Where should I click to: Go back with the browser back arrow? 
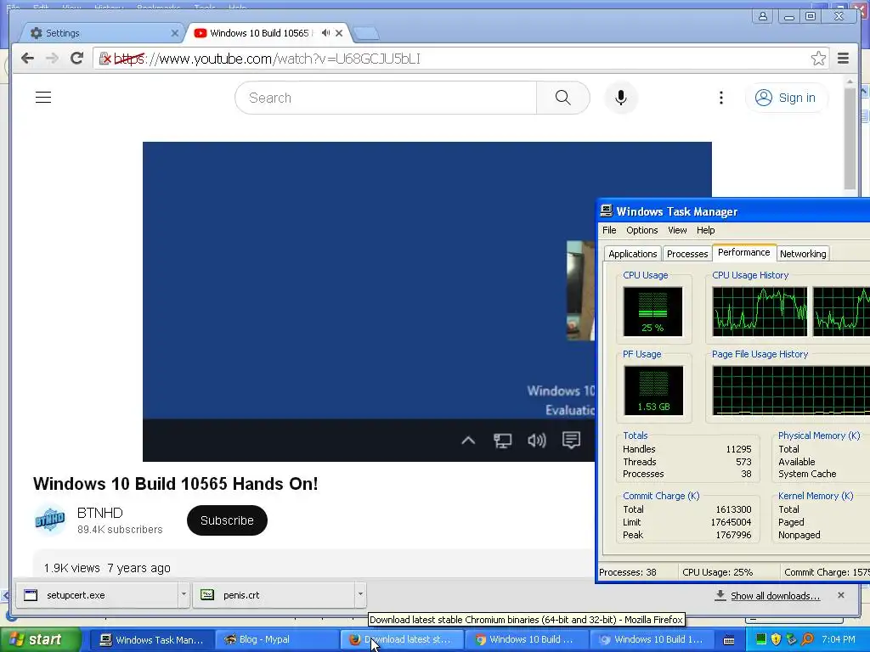pos(27,59)
